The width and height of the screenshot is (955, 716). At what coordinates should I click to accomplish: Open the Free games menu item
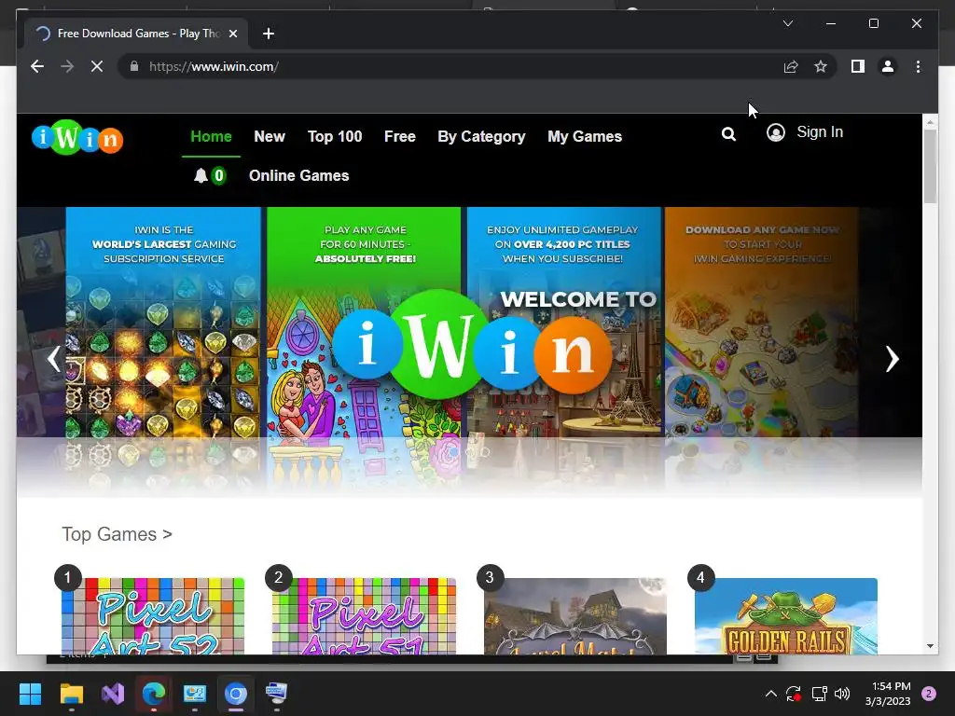[x=399, y=136]
